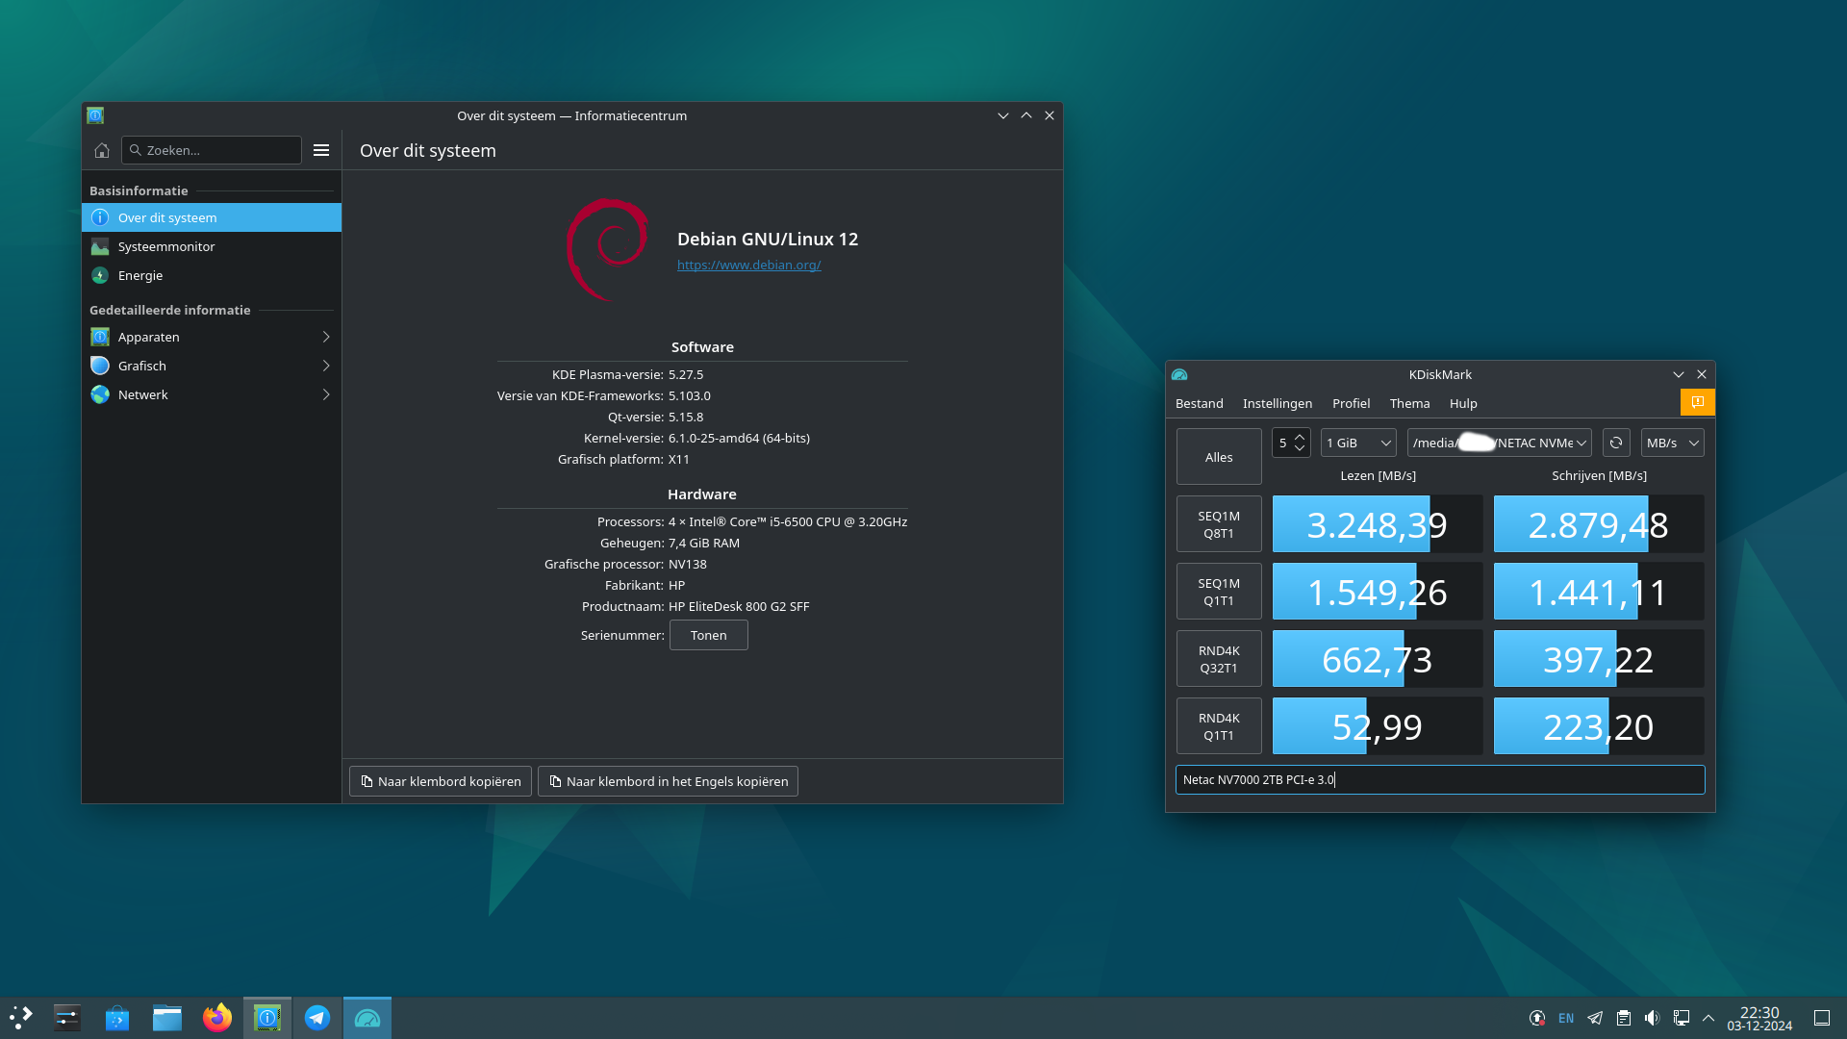The height and width of the screenshot is (1039, 1847).
Task: Open Telegram from the taskbar
Action: pyautogui.click(x=317, y=1018)
